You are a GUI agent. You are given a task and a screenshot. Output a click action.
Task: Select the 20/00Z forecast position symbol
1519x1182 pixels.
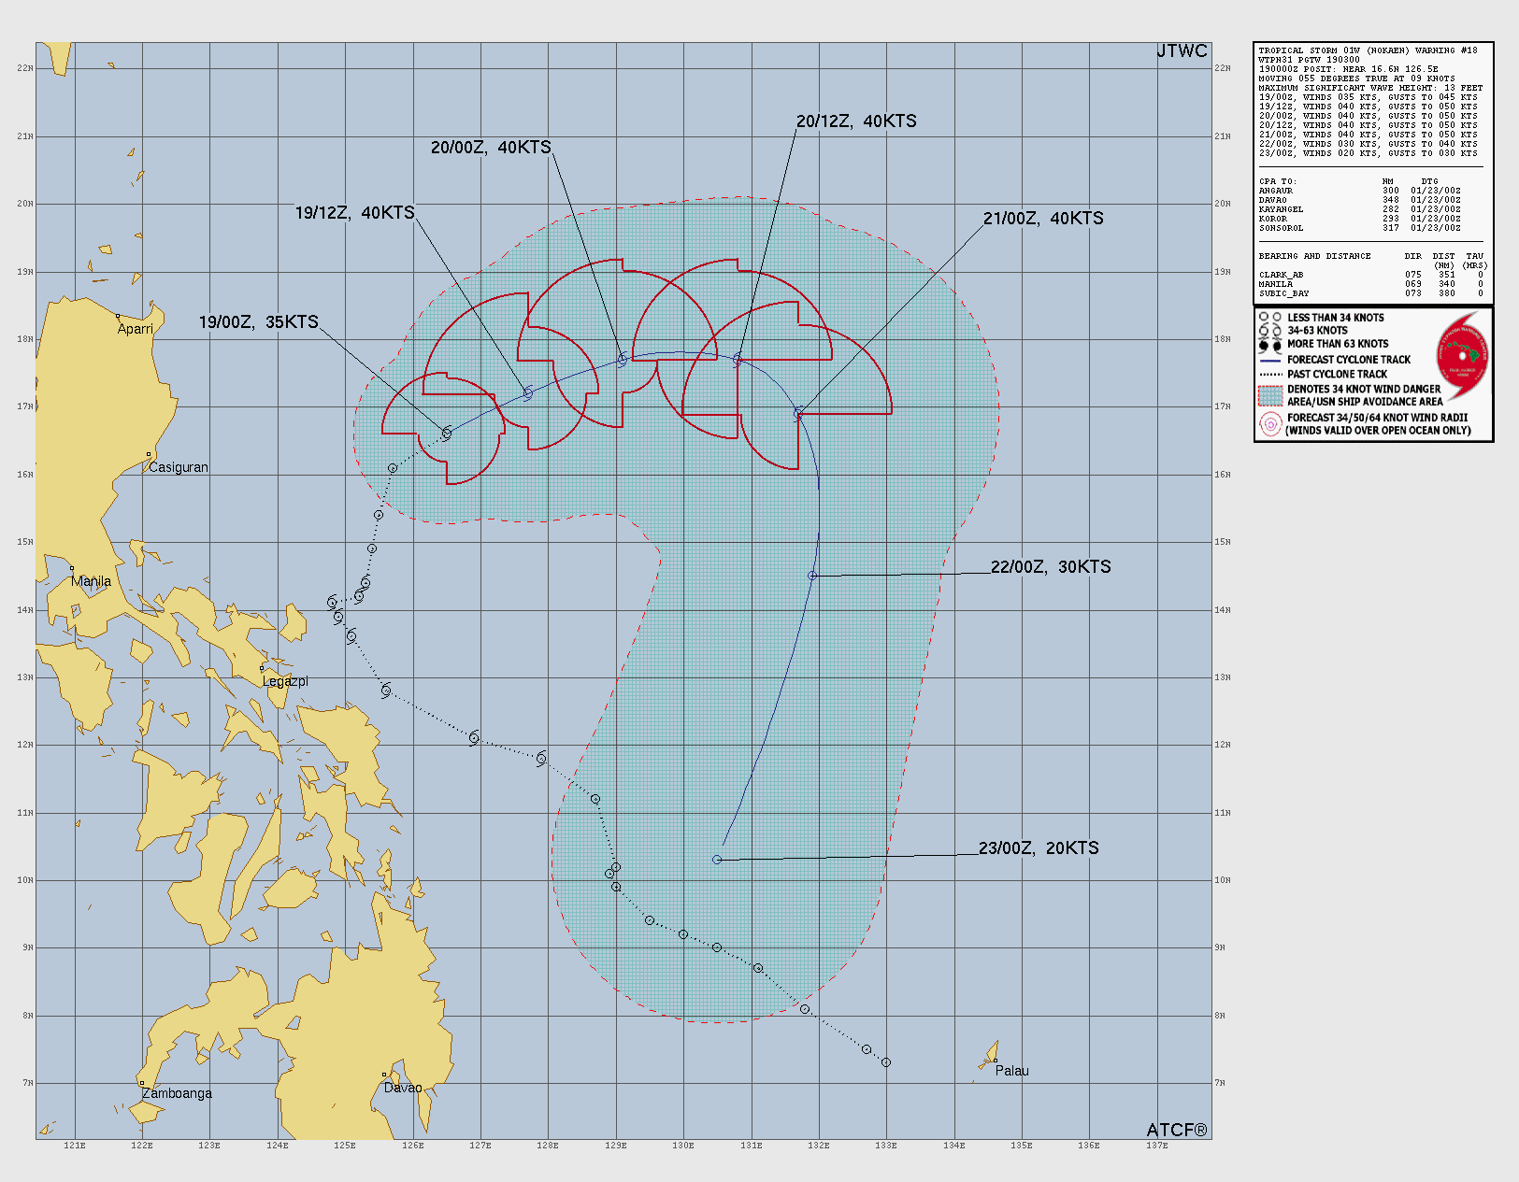tap(623, 360)
